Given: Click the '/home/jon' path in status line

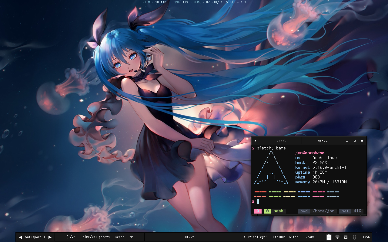Looking at the screenshot, I should coord(323,211).
